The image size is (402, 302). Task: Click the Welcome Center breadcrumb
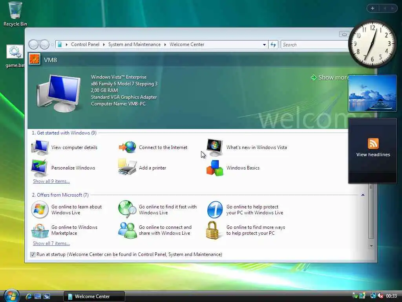tap(187, 44)
